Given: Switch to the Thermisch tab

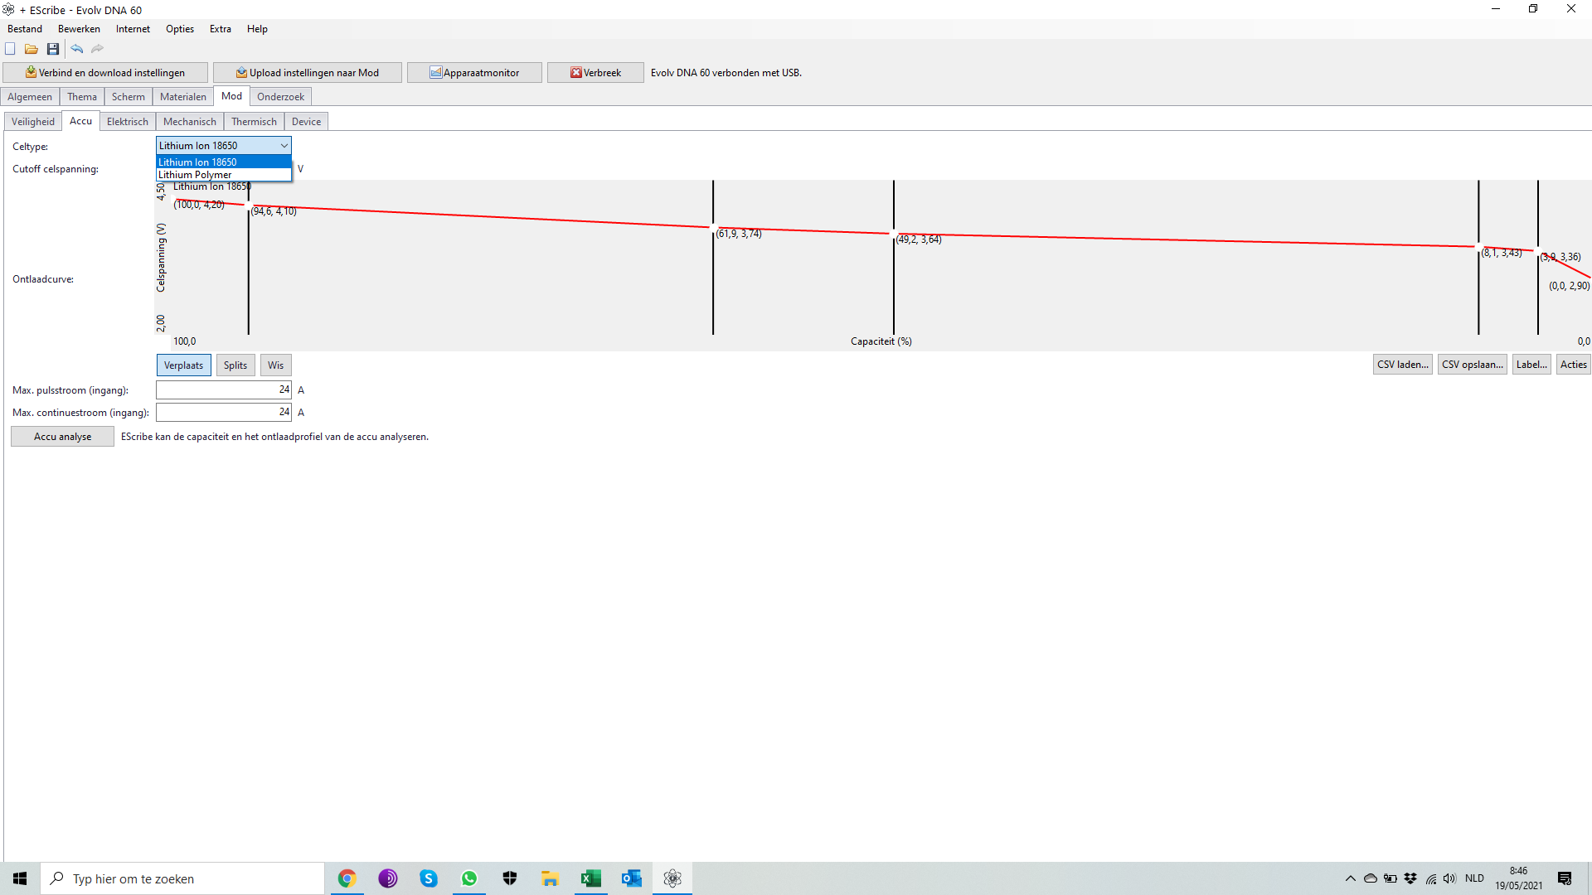Looking at the screenshot, I should [254, 122].
